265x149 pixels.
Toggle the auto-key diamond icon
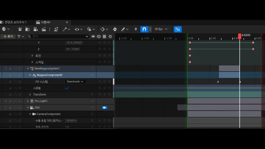pyautogui.click(x=115, y=29)
